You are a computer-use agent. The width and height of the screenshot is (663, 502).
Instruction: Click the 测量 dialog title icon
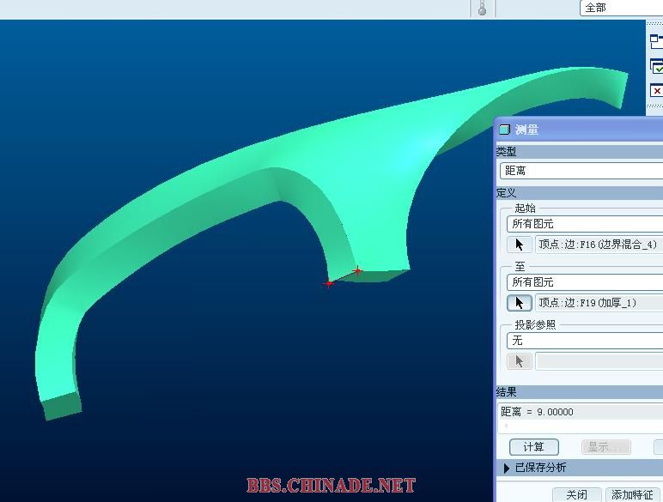(x=505, y=130)
